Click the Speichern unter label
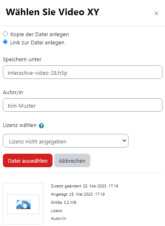Screen dimensions: 165x226 click(22, 60)
